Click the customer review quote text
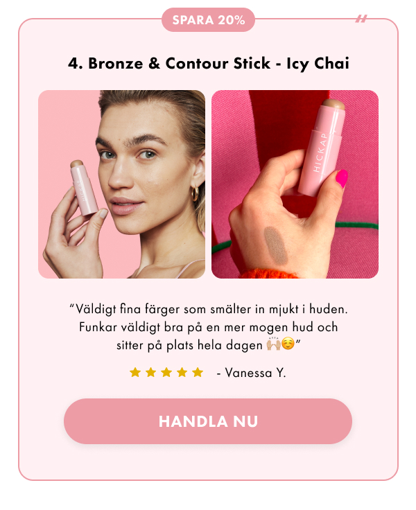Screen dimensions: 416x510 [208, 327]
